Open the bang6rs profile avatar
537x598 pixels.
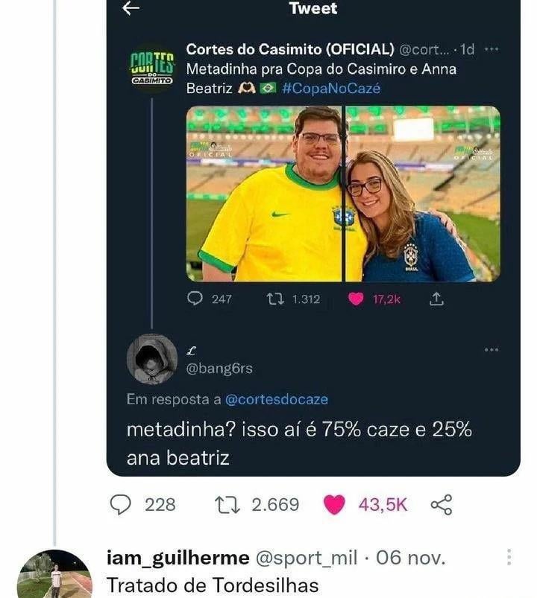152,359
